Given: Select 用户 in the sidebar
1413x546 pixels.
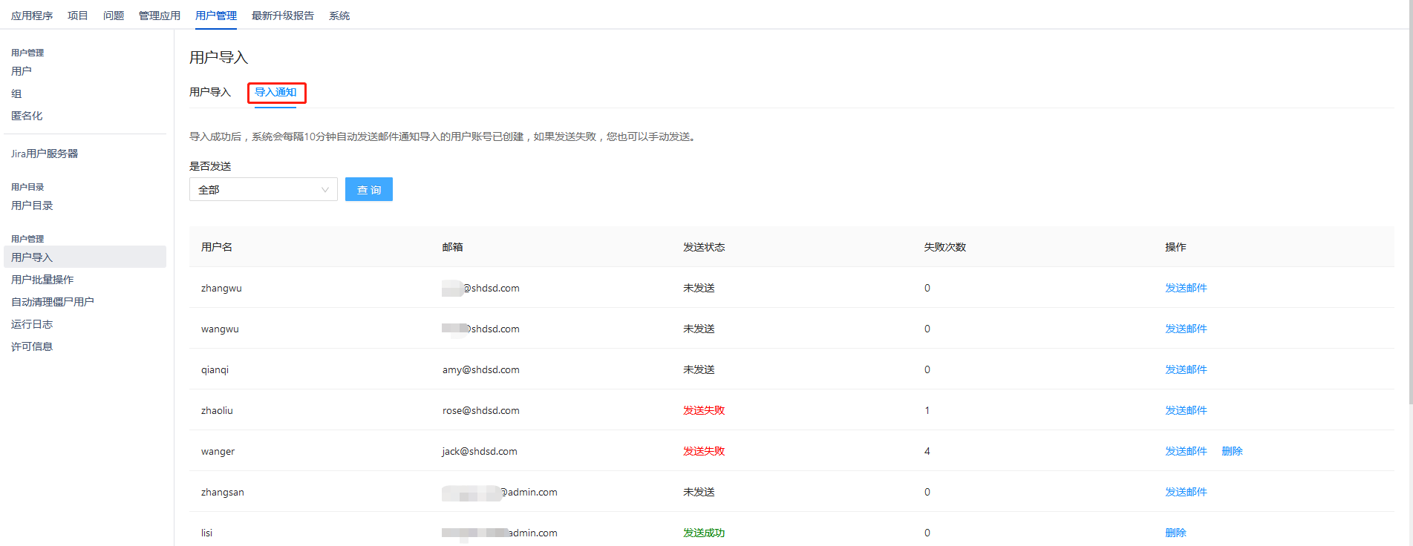Looking at the screenshot, I should 22,71.
